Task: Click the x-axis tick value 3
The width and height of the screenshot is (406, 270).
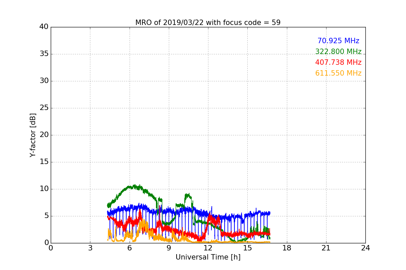Action: click(90, 248)
